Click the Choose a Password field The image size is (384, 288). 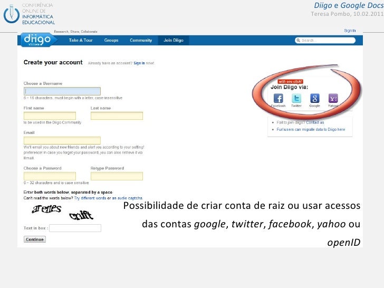pyautogui.click(x=50, y=176)
